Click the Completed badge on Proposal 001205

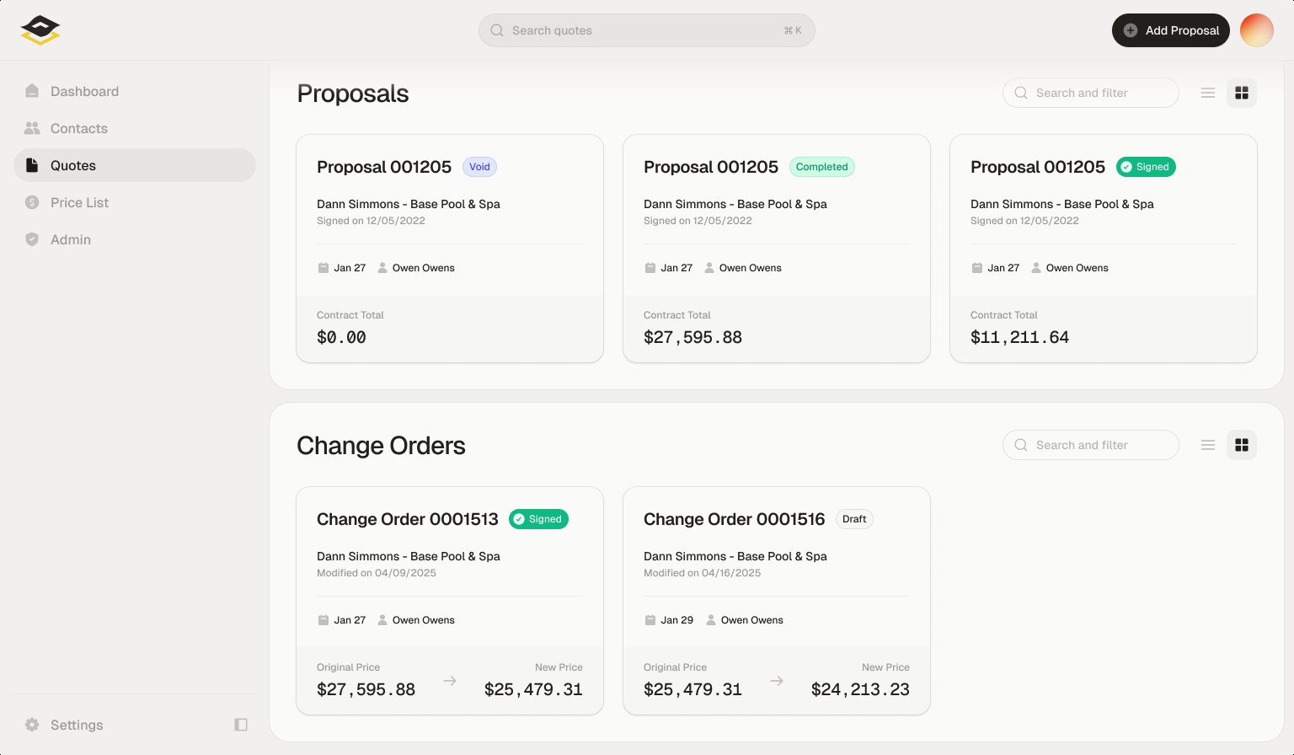[822, 167]
